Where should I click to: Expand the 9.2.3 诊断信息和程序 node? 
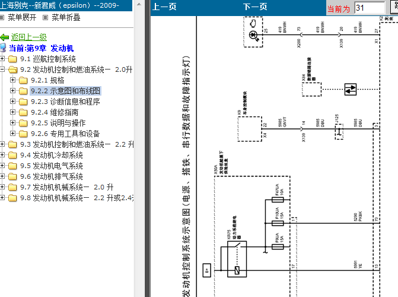pyautogui.click(x=12, y=101)
